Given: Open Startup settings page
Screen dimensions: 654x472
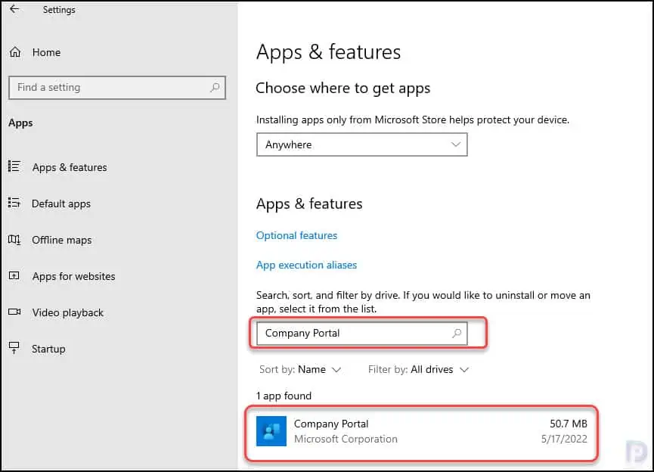Looking at the screenshot, I should [48, 349].
